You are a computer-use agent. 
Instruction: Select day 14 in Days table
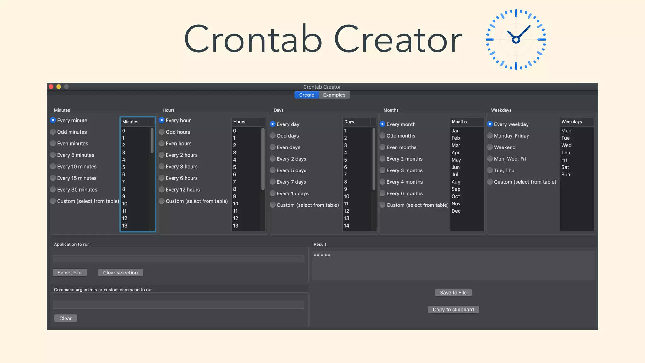(357, 226)
